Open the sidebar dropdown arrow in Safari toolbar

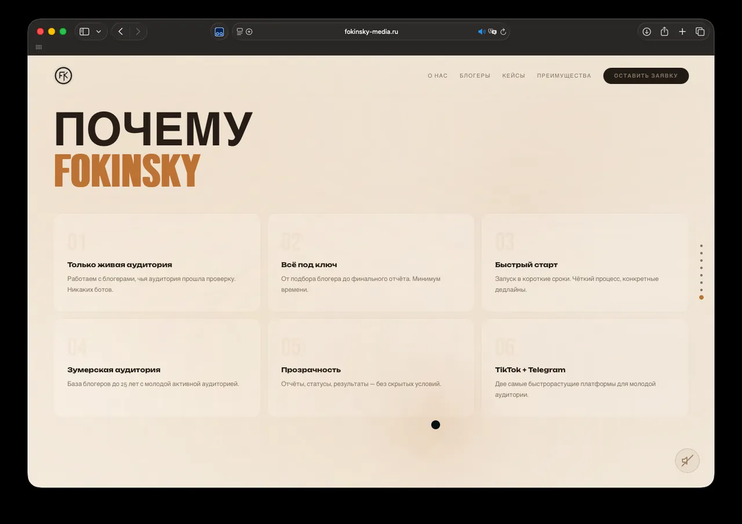coord(99,32)
